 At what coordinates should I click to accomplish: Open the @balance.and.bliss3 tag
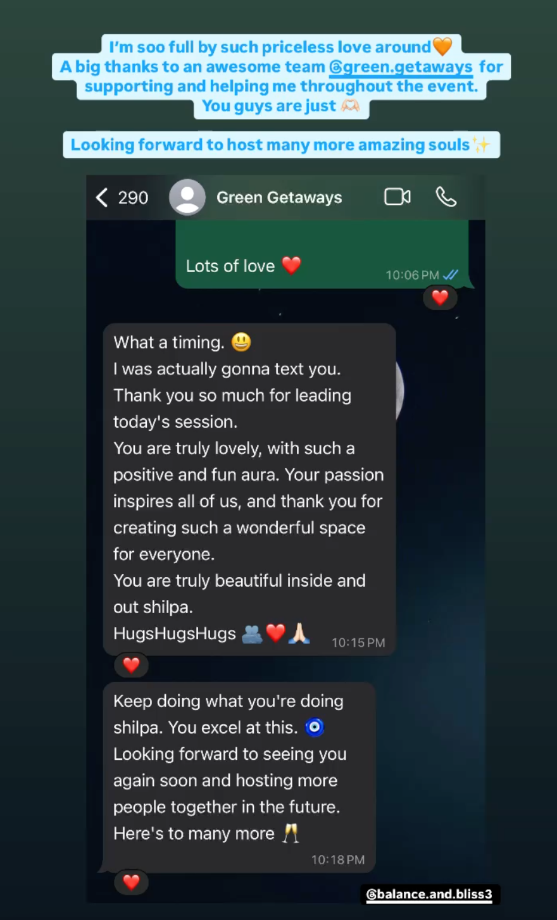click(x=429, y=894)
